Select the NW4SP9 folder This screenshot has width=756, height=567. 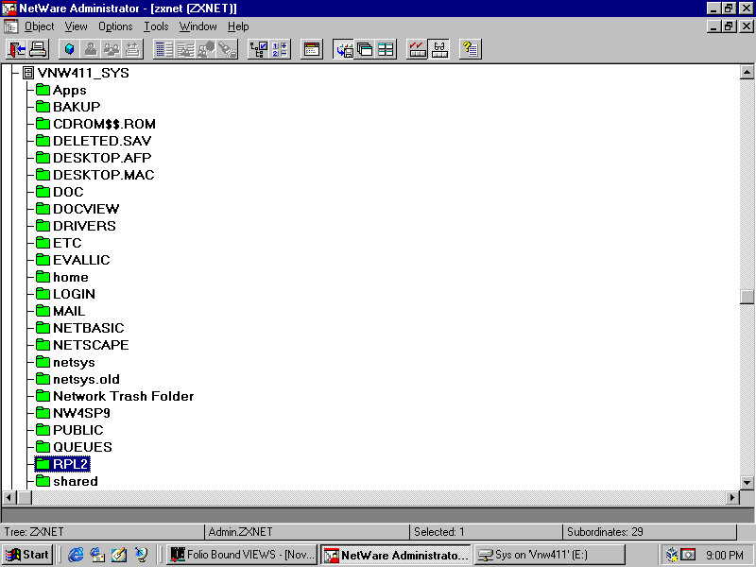74,413
